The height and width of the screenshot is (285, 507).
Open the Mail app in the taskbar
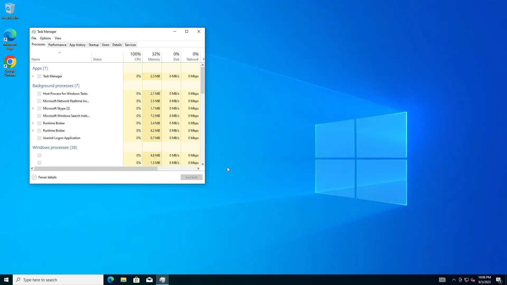click(149, 280)
